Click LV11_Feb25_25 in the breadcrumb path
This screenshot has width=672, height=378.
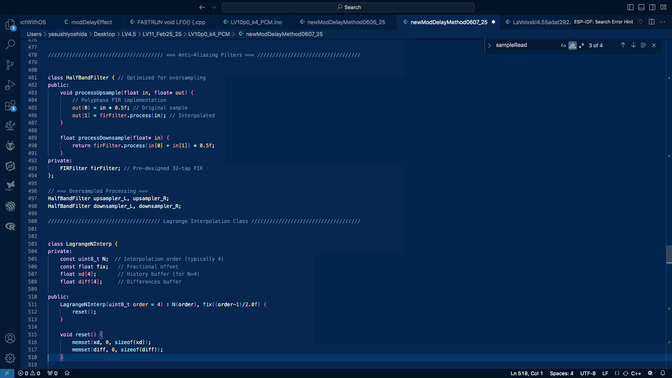coord(162,34)
